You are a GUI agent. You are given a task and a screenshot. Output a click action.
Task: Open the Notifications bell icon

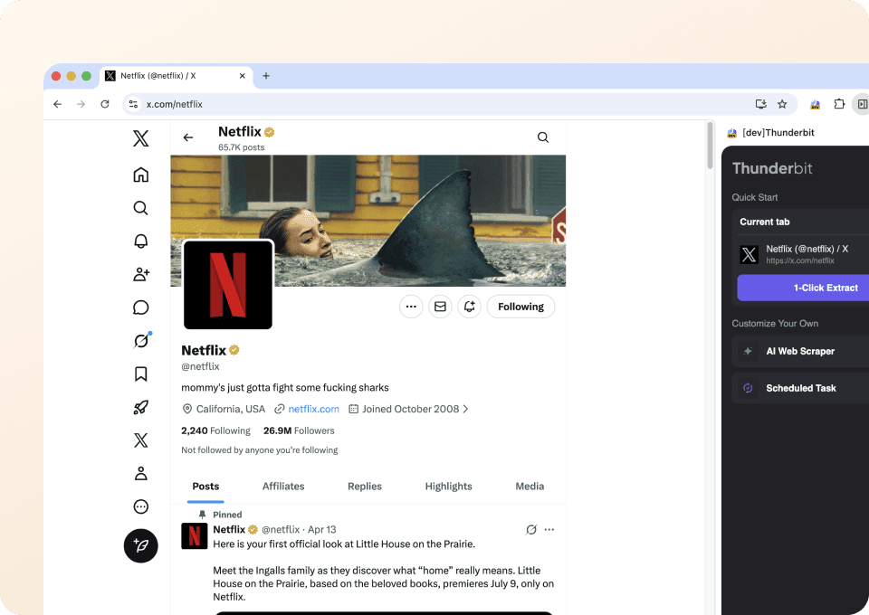140,241
